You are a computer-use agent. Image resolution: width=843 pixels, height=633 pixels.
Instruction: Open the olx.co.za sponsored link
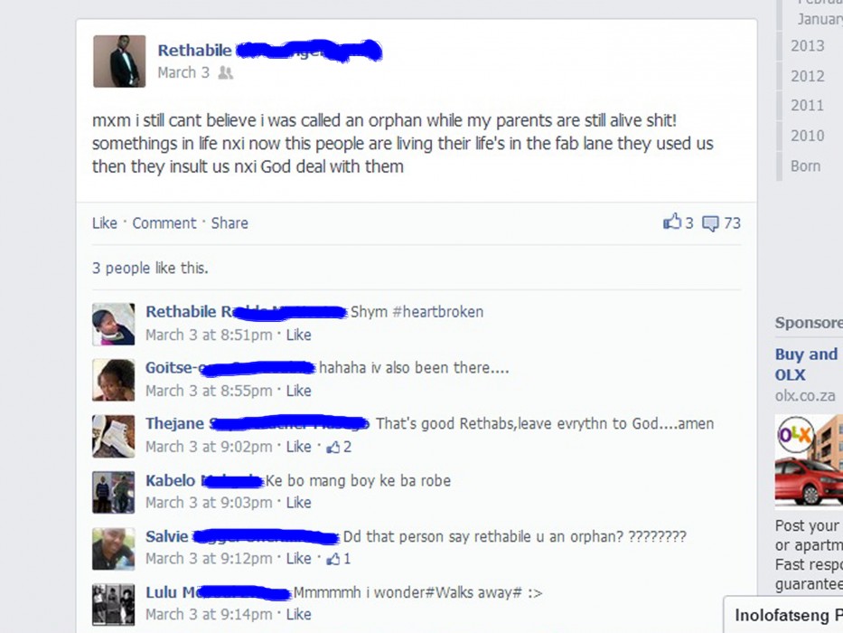pos(805,396)
